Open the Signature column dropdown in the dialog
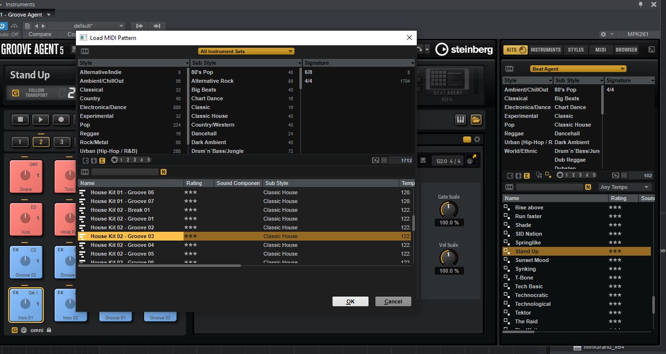Viewport: 666px width, 354px height. [412, 63]
